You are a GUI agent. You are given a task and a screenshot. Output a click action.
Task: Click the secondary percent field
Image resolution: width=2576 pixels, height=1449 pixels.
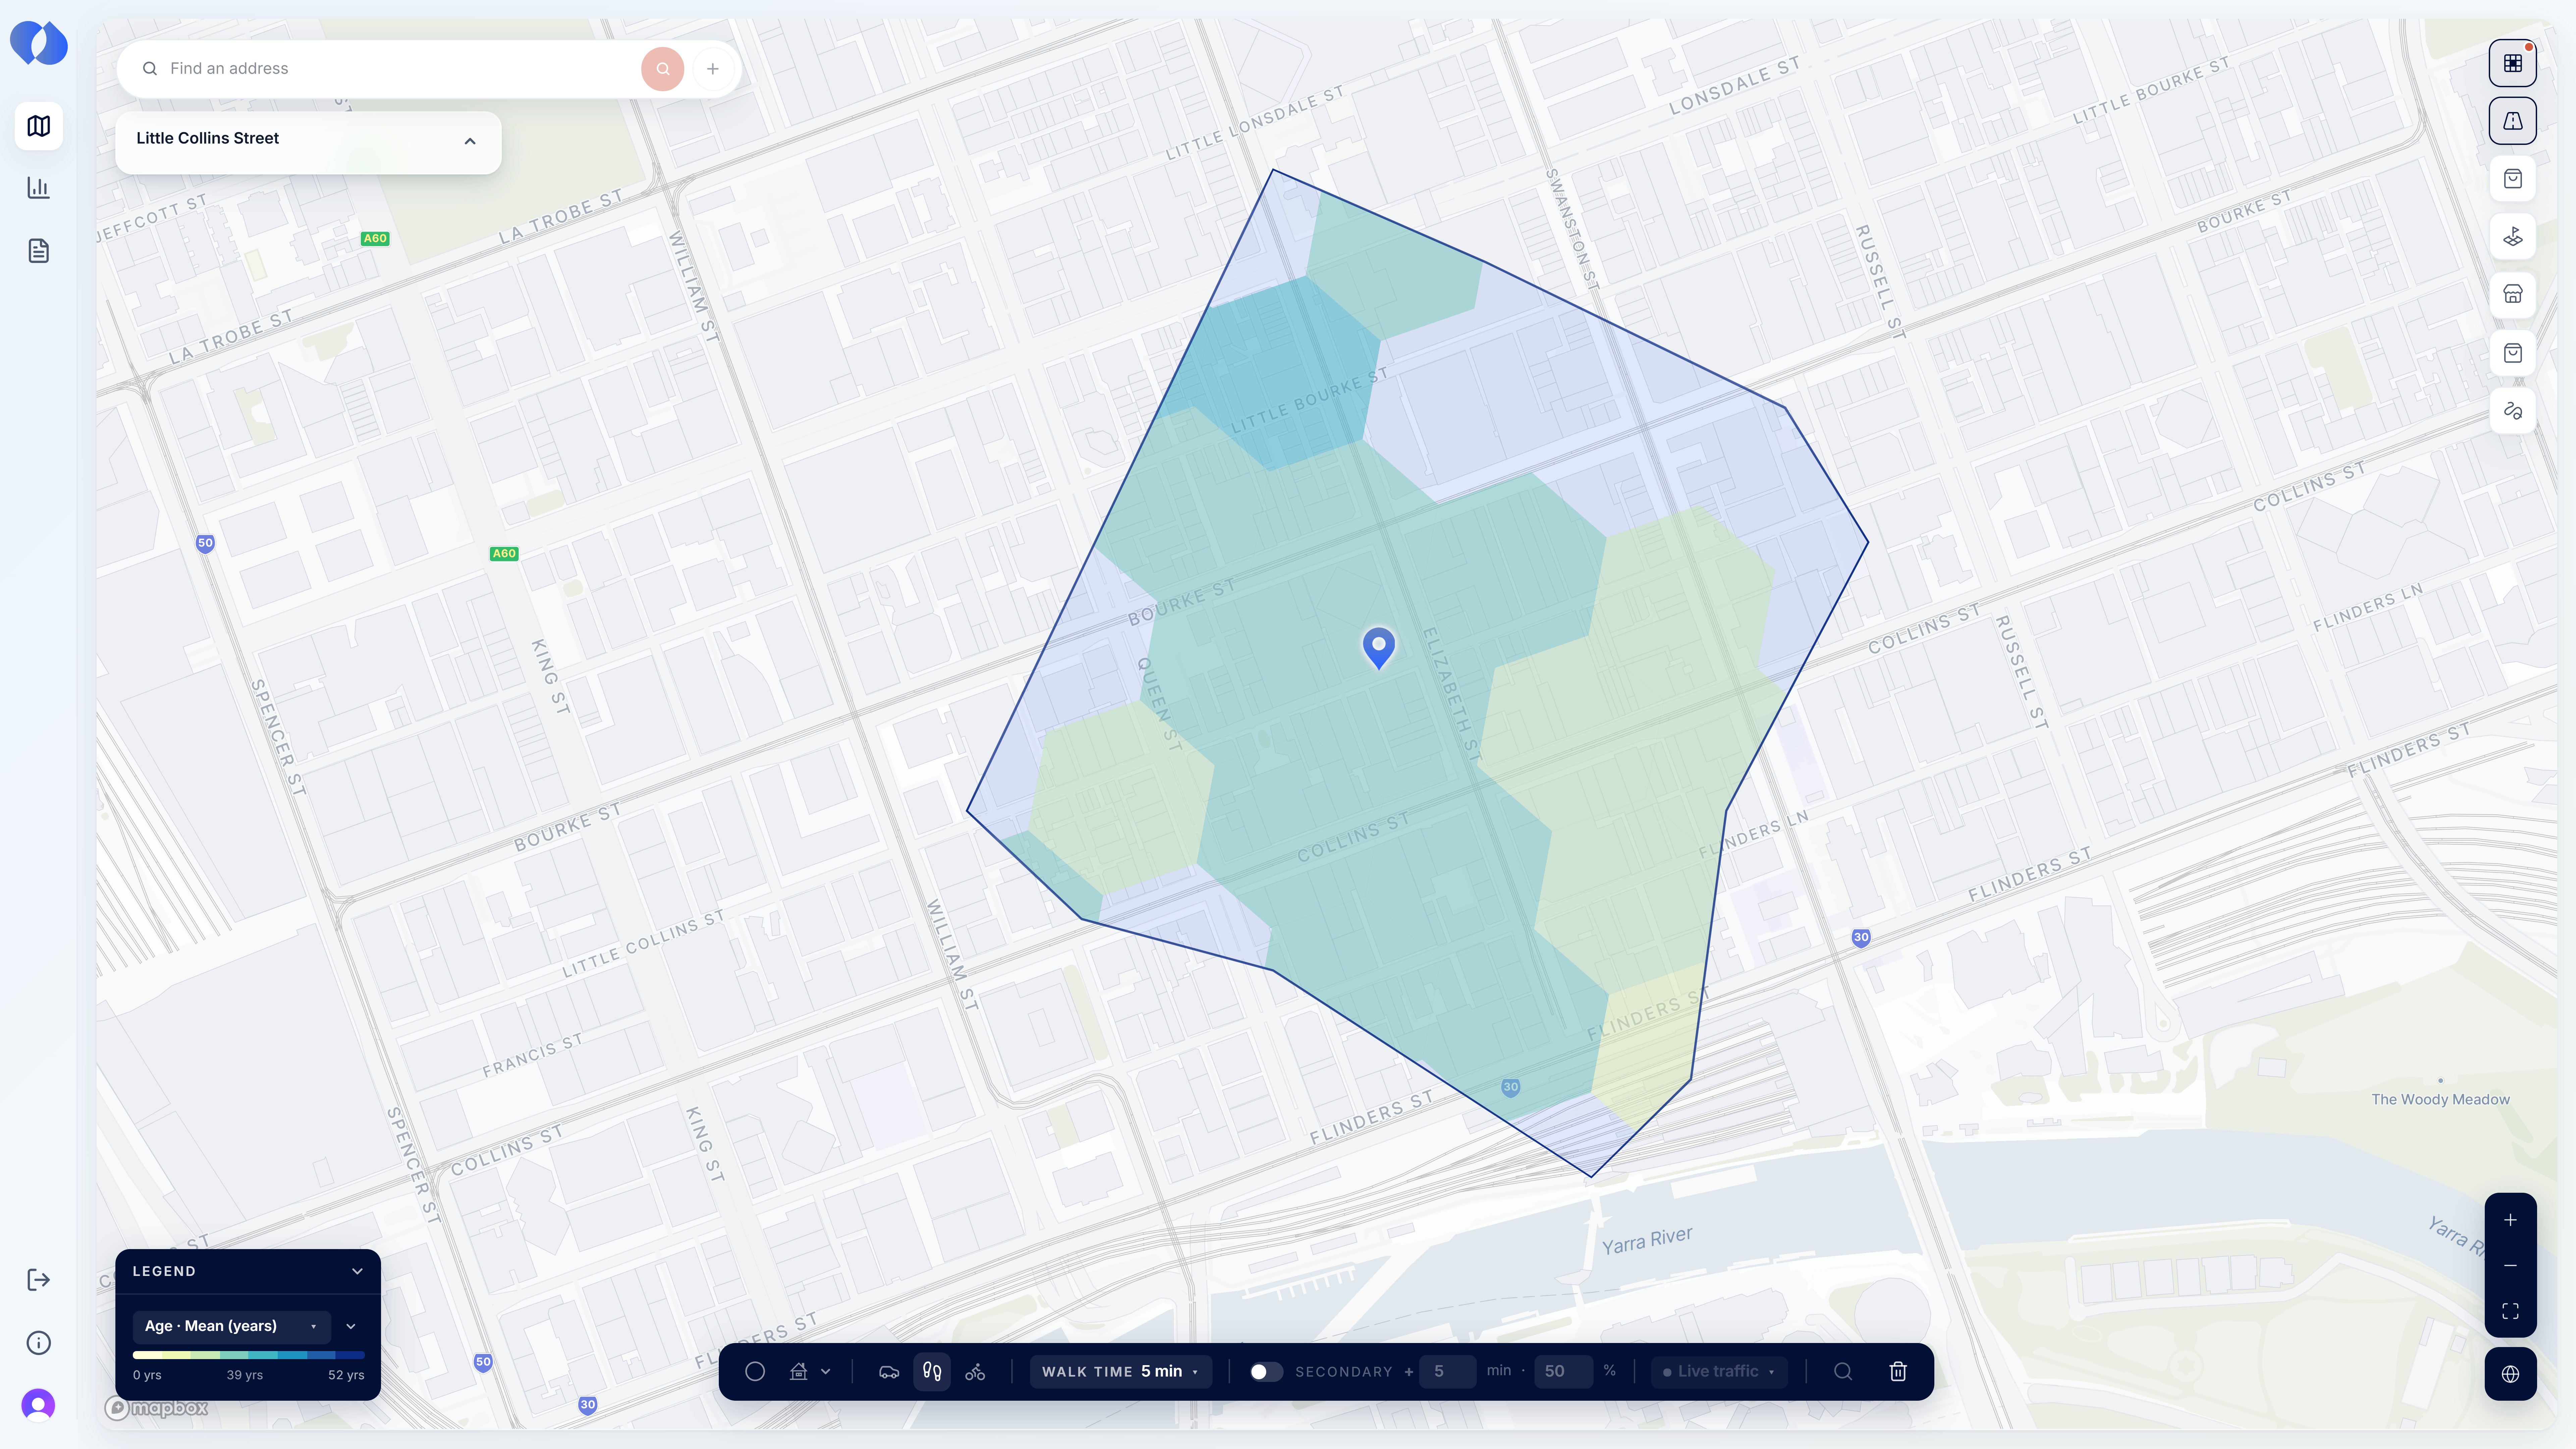click(x=1563, y=1372)
